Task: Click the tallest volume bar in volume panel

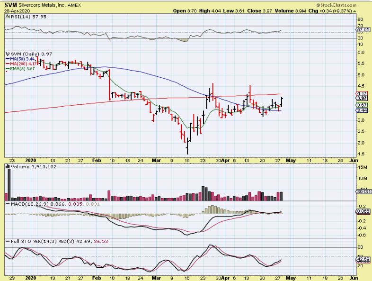Action: [9, 185]
